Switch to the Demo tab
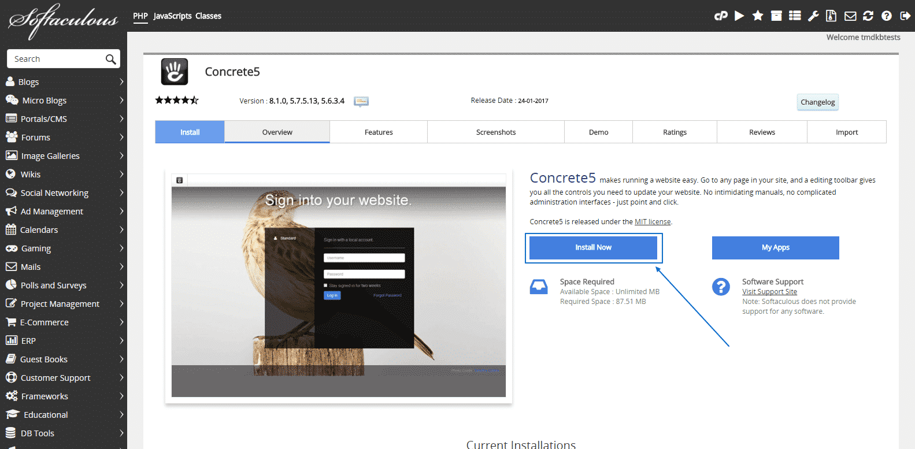The height and width of the screenshot is (449, 915). coord(599,132)
